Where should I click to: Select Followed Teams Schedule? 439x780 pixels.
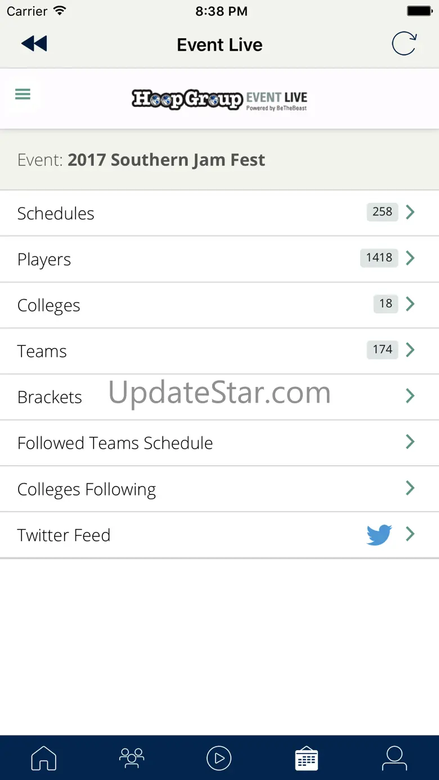click(219, 443)
